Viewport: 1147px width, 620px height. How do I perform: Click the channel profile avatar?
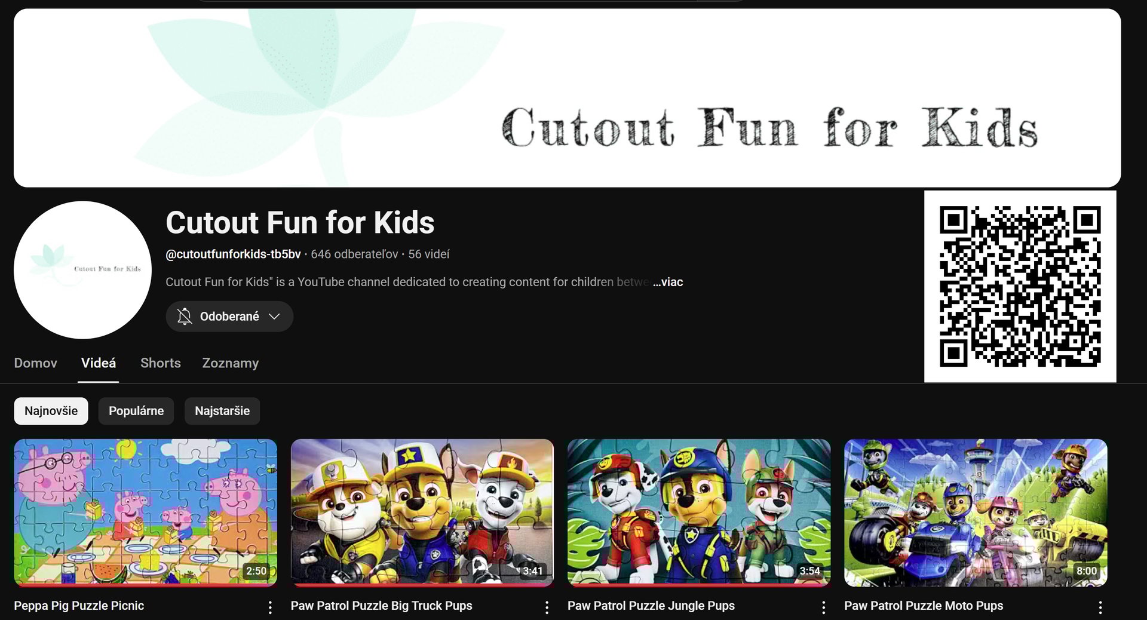[82, 270]
